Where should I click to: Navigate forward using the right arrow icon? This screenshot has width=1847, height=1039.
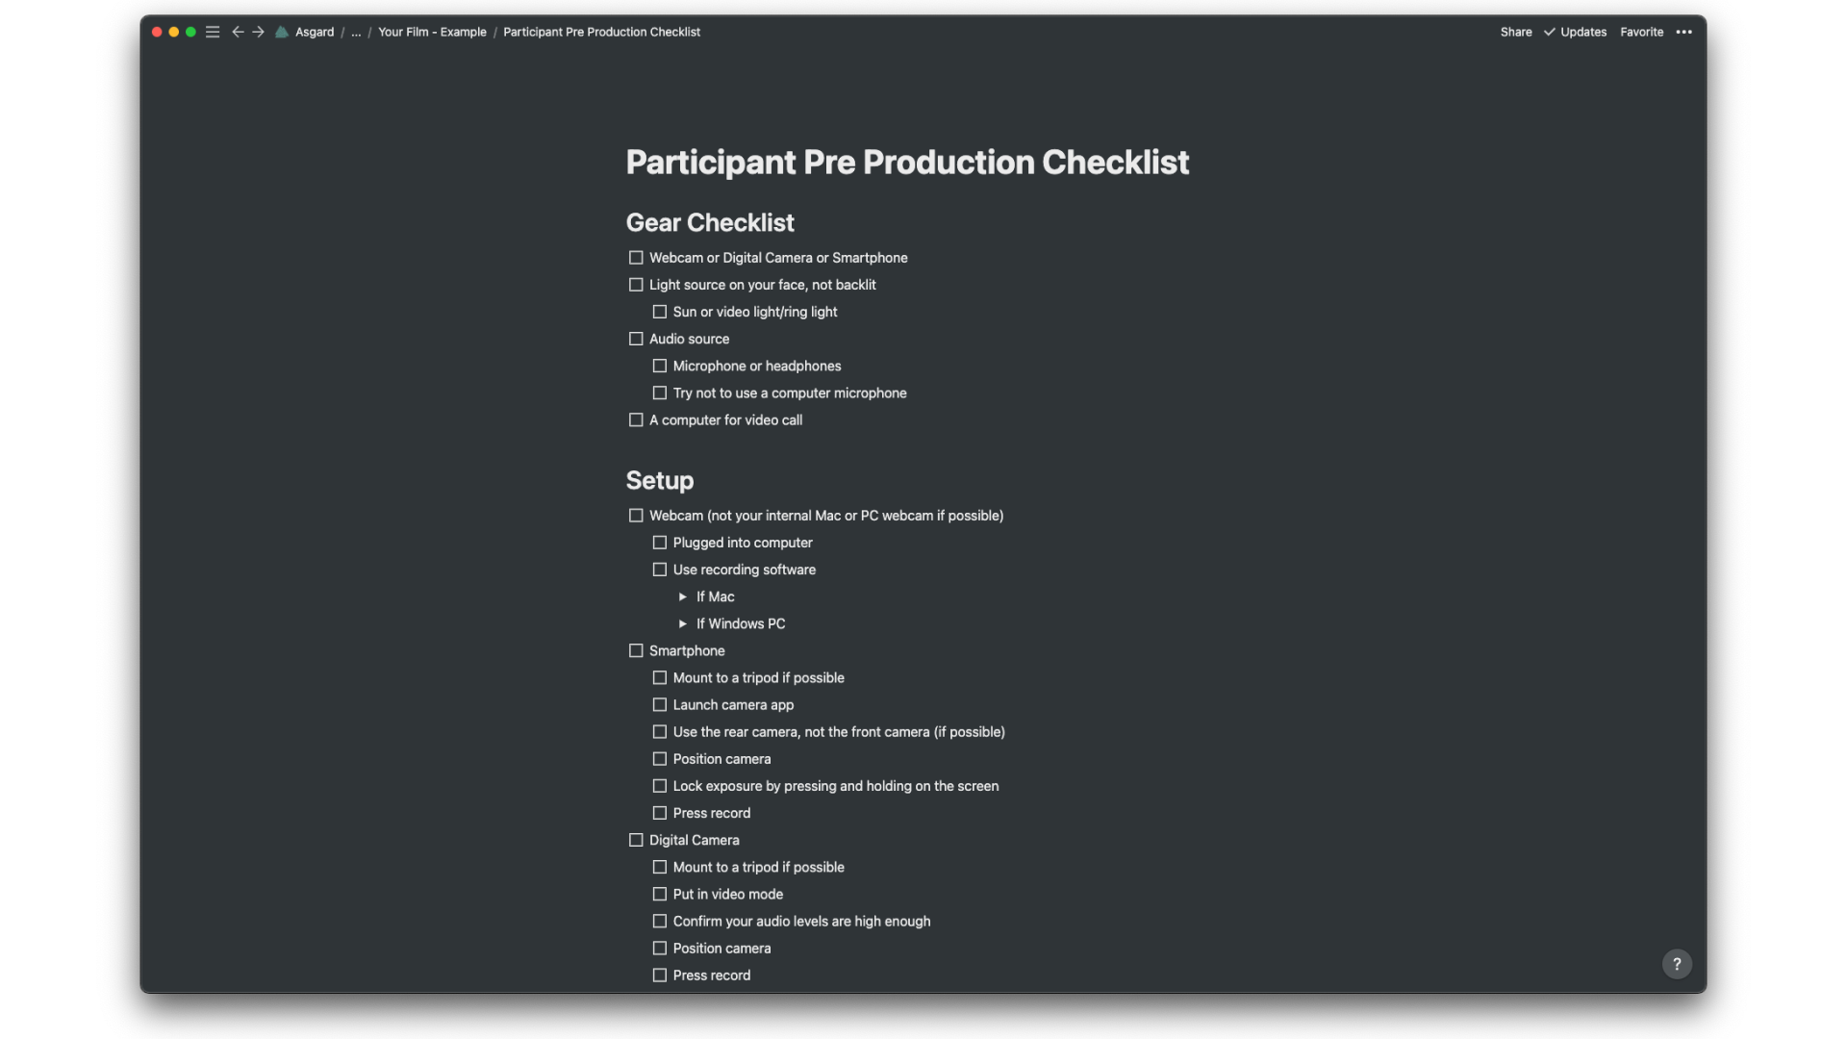(x=258, y=32)
